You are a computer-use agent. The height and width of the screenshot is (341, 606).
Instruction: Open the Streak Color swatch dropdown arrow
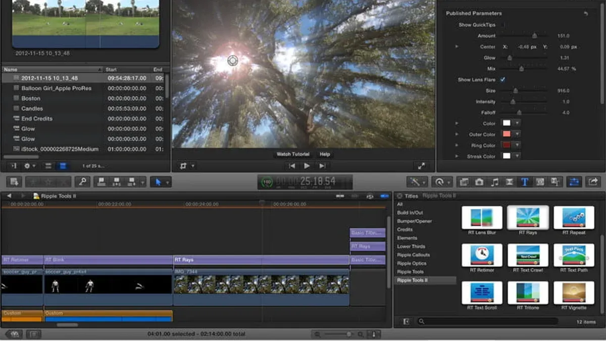[517, 156]
